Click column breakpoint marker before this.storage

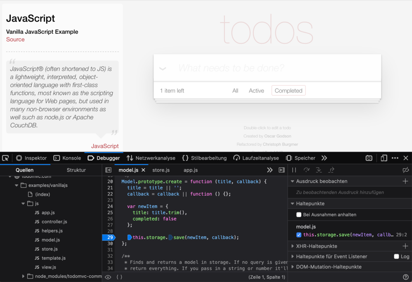pos(129,237)
